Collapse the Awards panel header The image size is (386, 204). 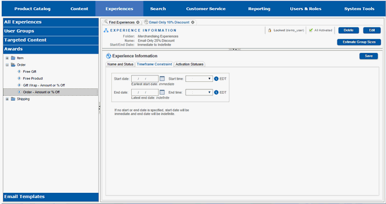pos(51,49)
